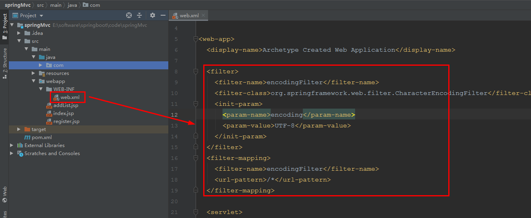The height and width of the screenshot is (218, 531).
Task: Expand Scratches and Consoles node
Action: click(12, 153)
